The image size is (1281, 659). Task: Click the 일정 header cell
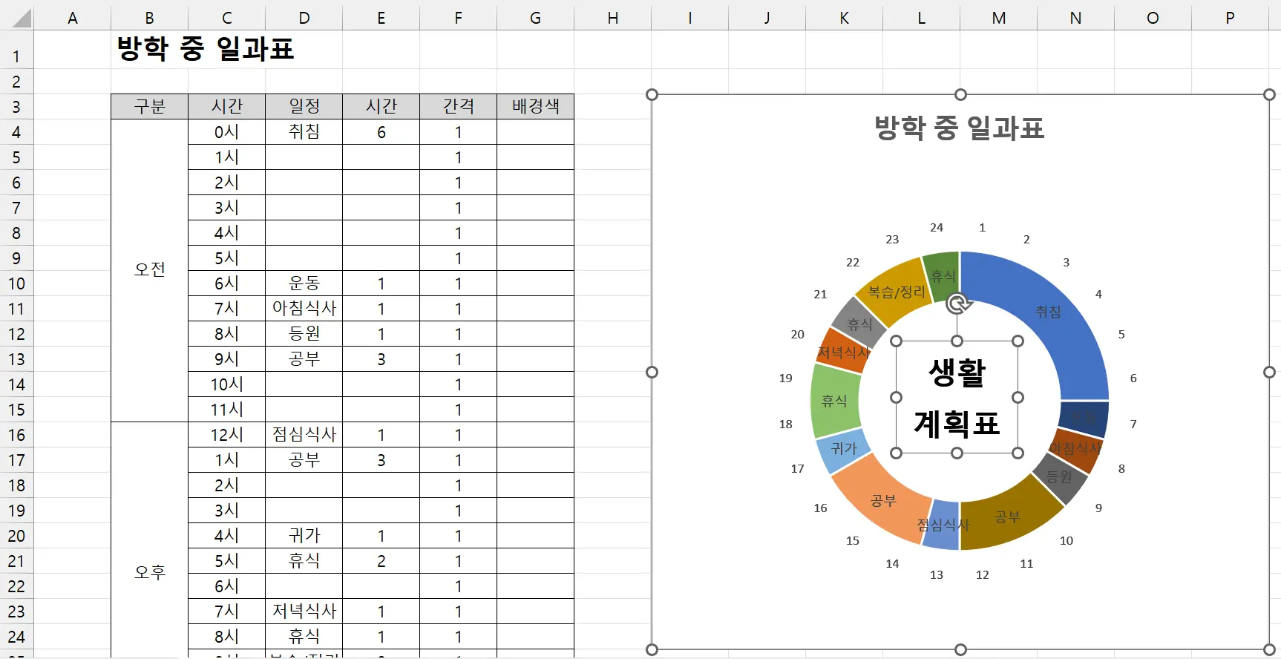coord(304,107)
